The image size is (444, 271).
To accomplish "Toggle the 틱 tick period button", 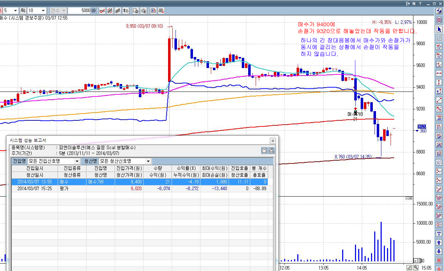I will [x=23, y=11].
